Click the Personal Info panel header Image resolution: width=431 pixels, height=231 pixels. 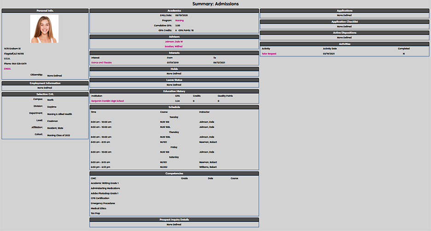pyautogui.click(x=45, y=10)
